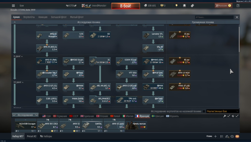The image size is (251, 142).
Task: Select the Швеция nation flag tab
Action: point(158,116)
